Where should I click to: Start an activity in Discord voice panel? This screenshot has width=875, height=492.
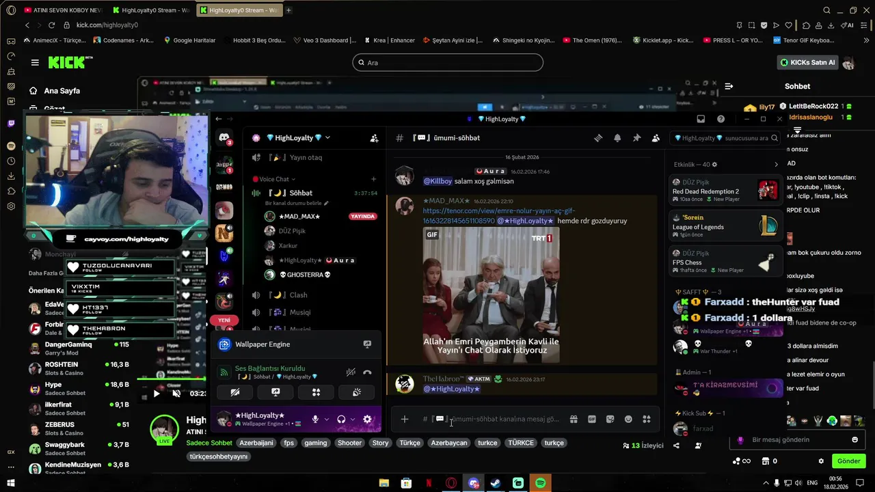(316, 392)
